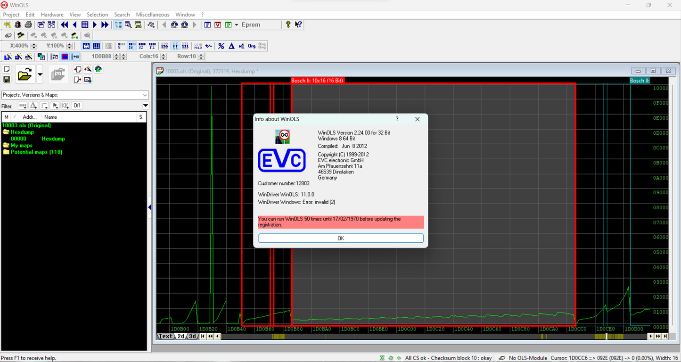Open the Projects, Versions & Maps dropdown
Viewport: 681px width, 362px height.
(x=145, y=95)
